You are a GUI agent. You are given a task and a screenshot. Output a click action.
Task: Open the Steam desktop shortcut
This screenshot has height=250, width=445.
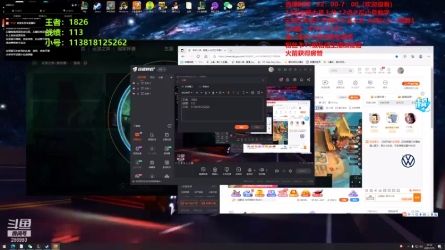(97, 6)
